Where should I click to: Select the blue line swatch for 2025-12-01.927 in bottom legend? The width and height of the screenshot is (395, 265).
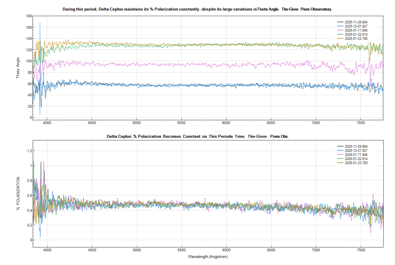point(341,150)
